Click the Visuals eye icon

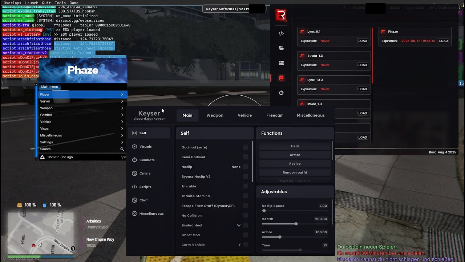point(134,147)
